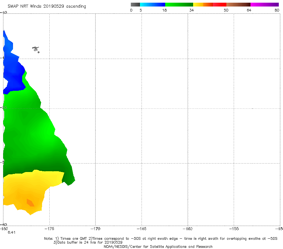Image resolution: width=283 pixels, height=249 pixels.
Task: Click the small orange high-wind patch
Action: (x=30, y=203)
